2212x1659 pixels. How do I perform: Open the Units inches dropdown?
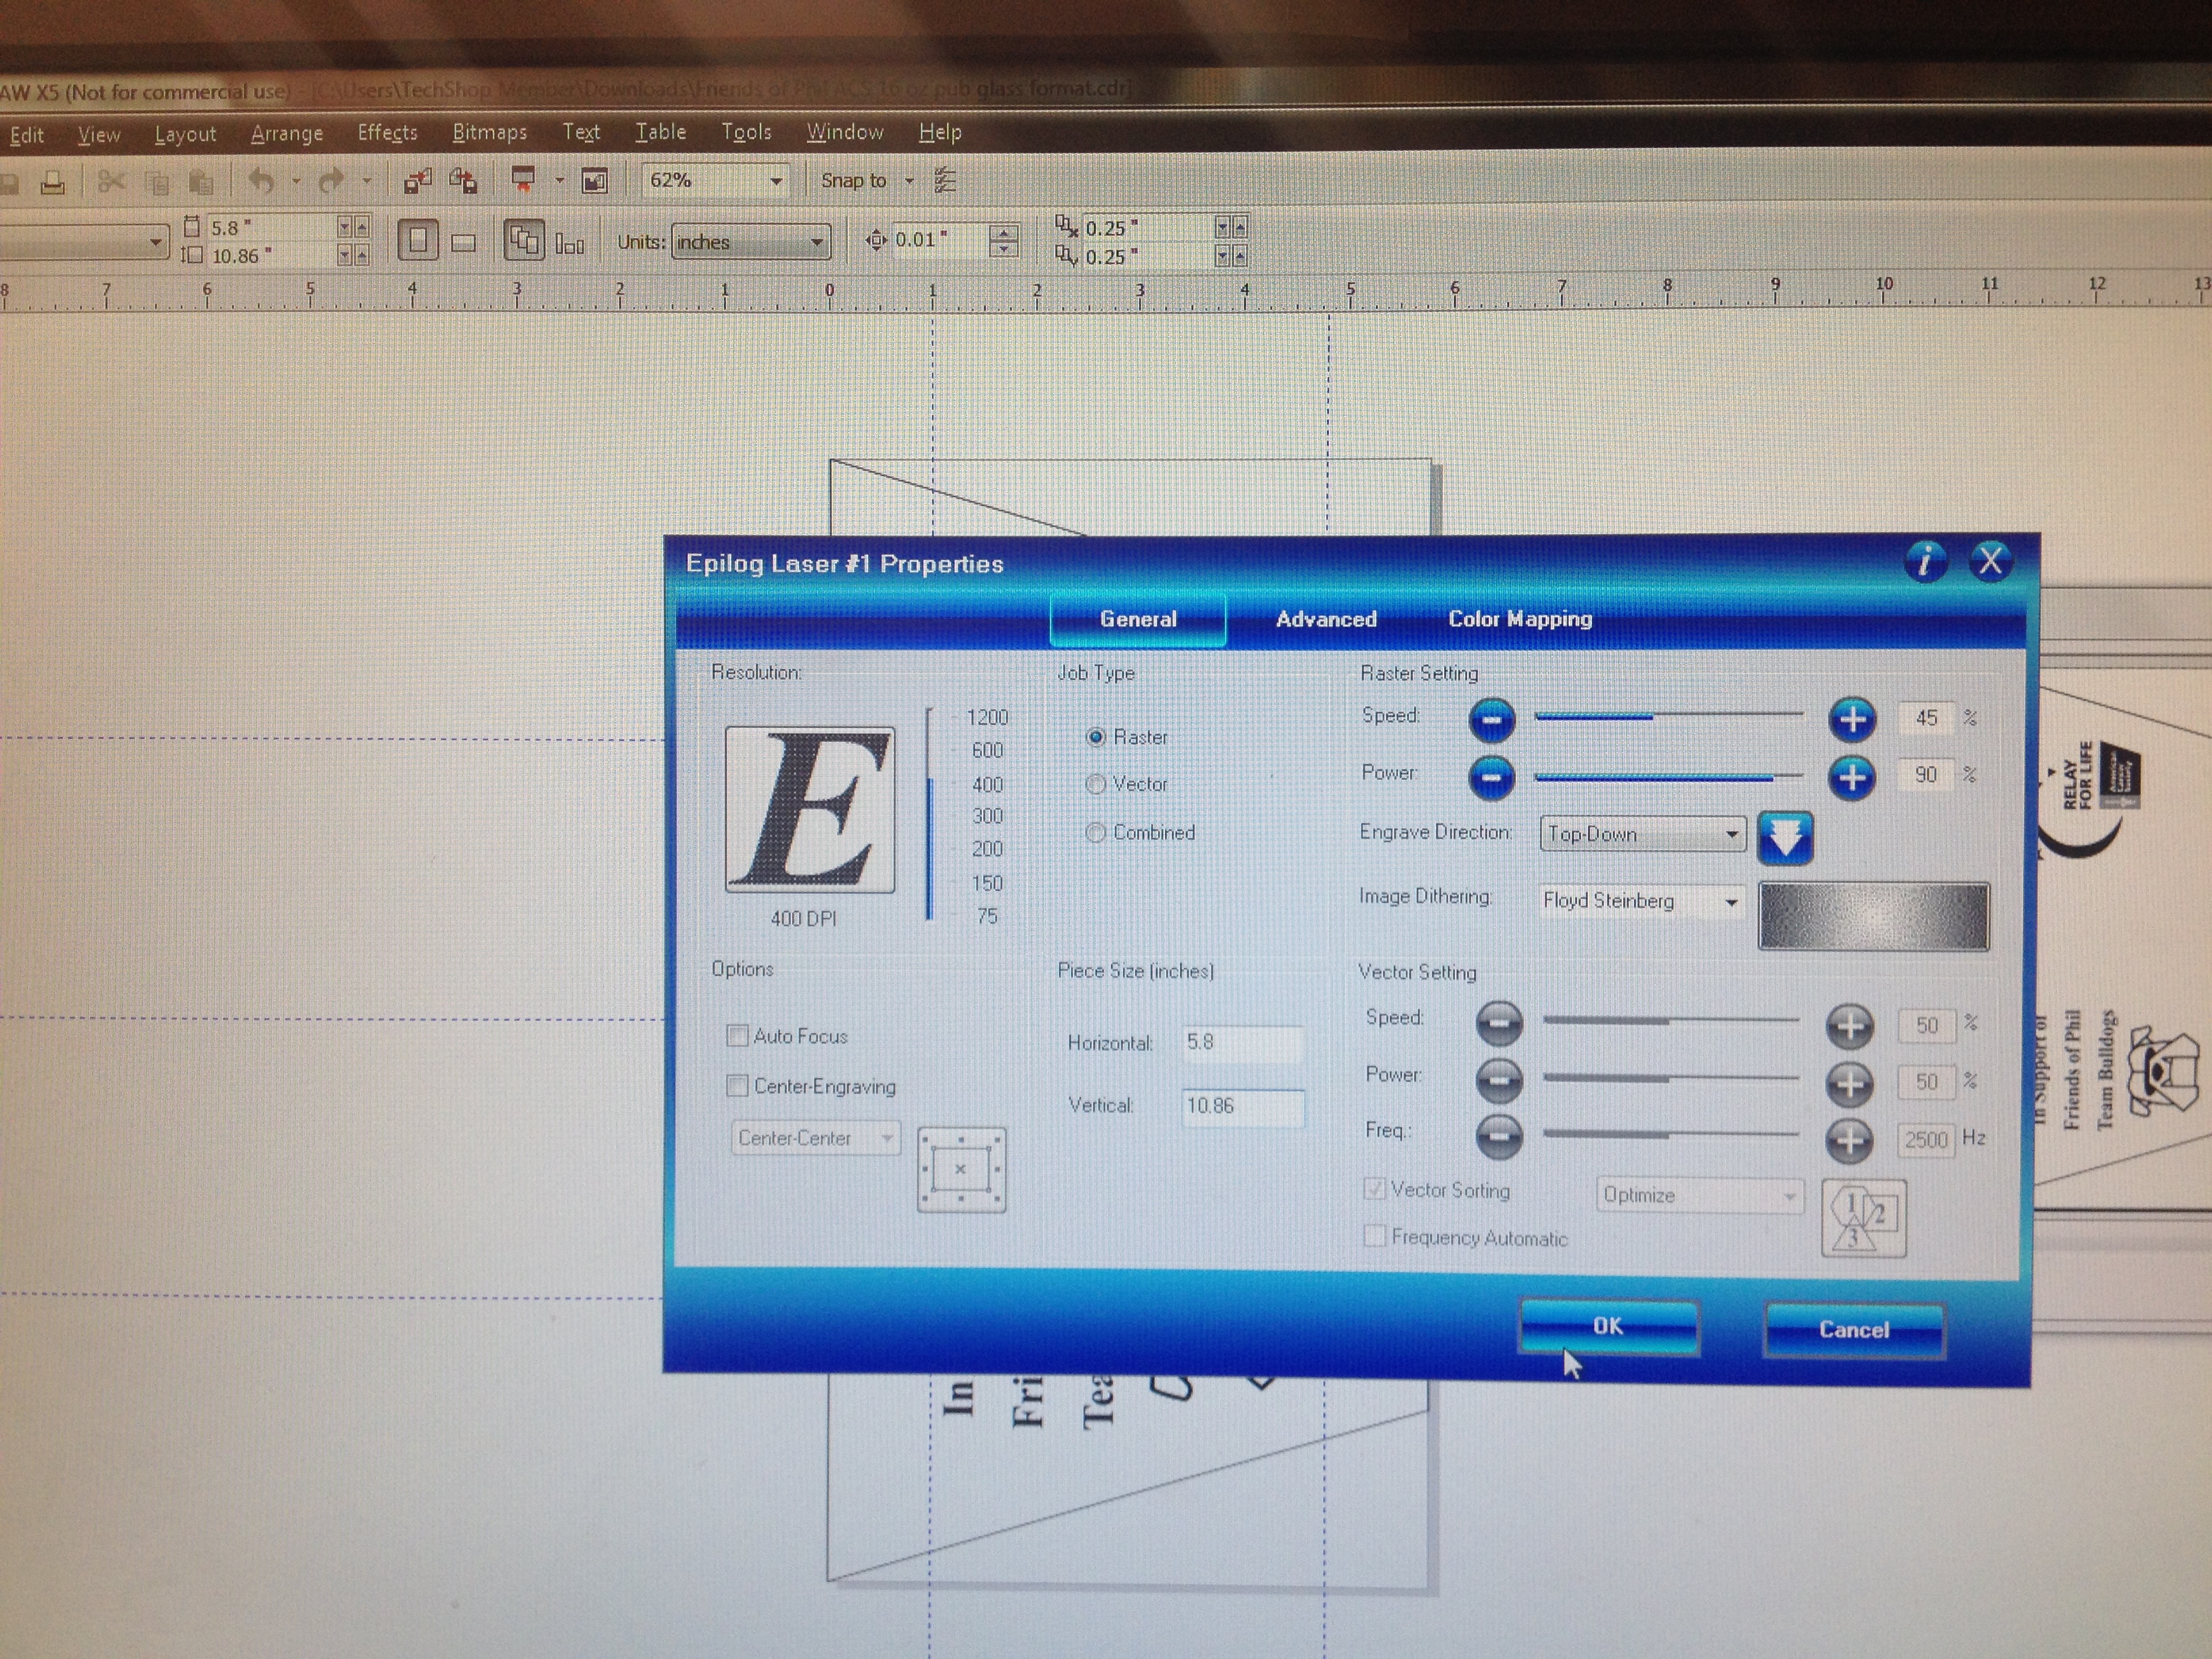tap(750, 242)
